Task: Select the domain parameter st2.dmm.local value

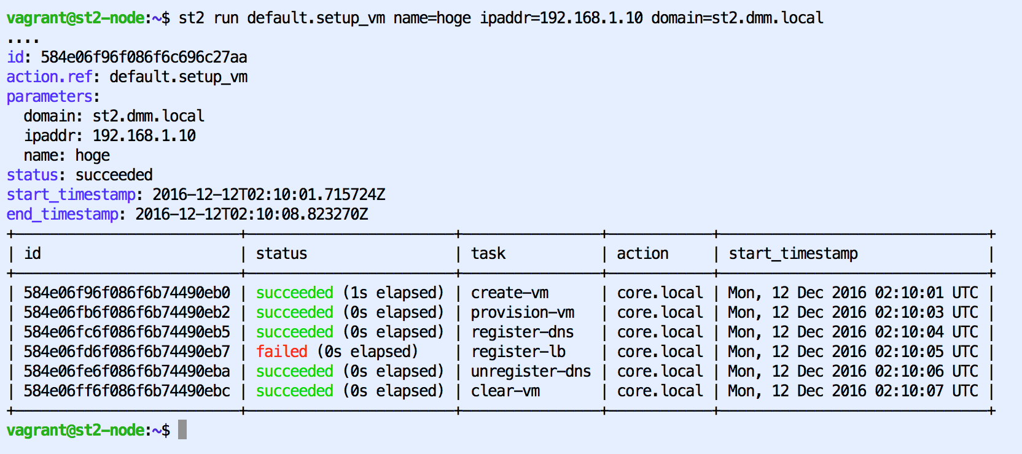Action: point(149,116)
